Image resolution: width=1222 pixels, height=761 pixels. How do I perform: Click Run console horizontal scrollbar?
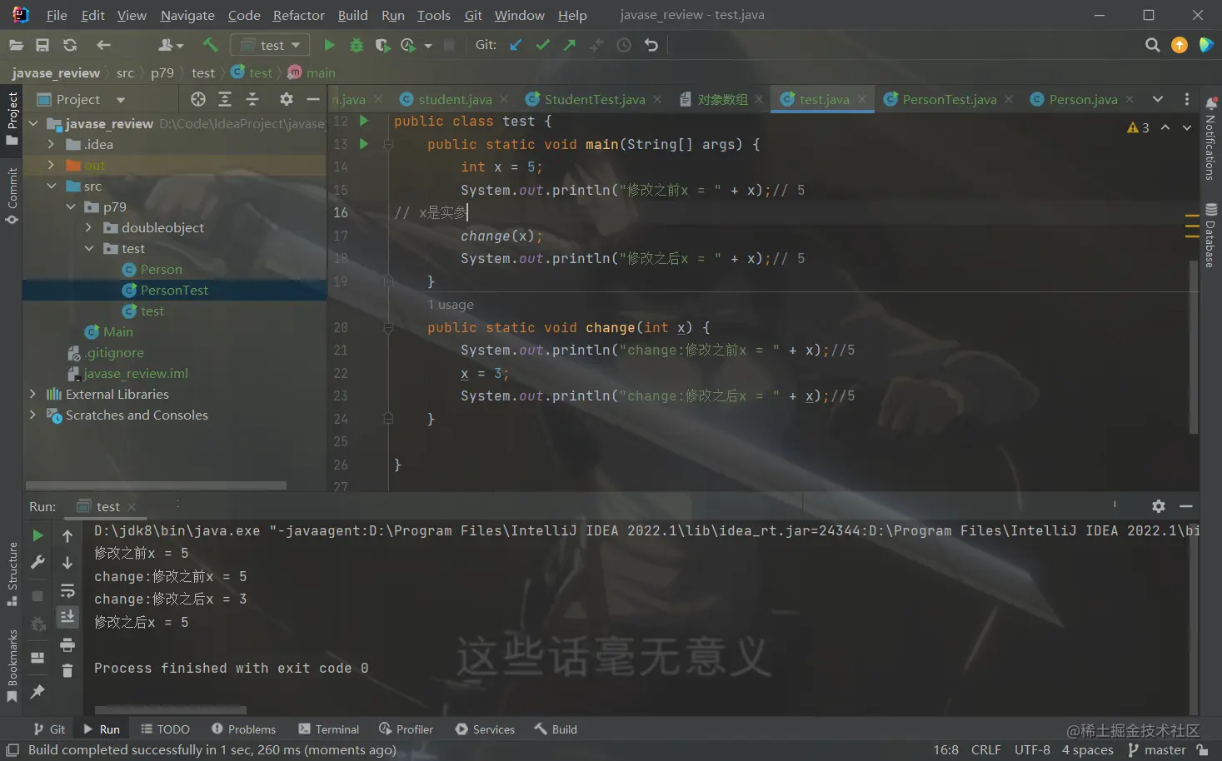171,710
